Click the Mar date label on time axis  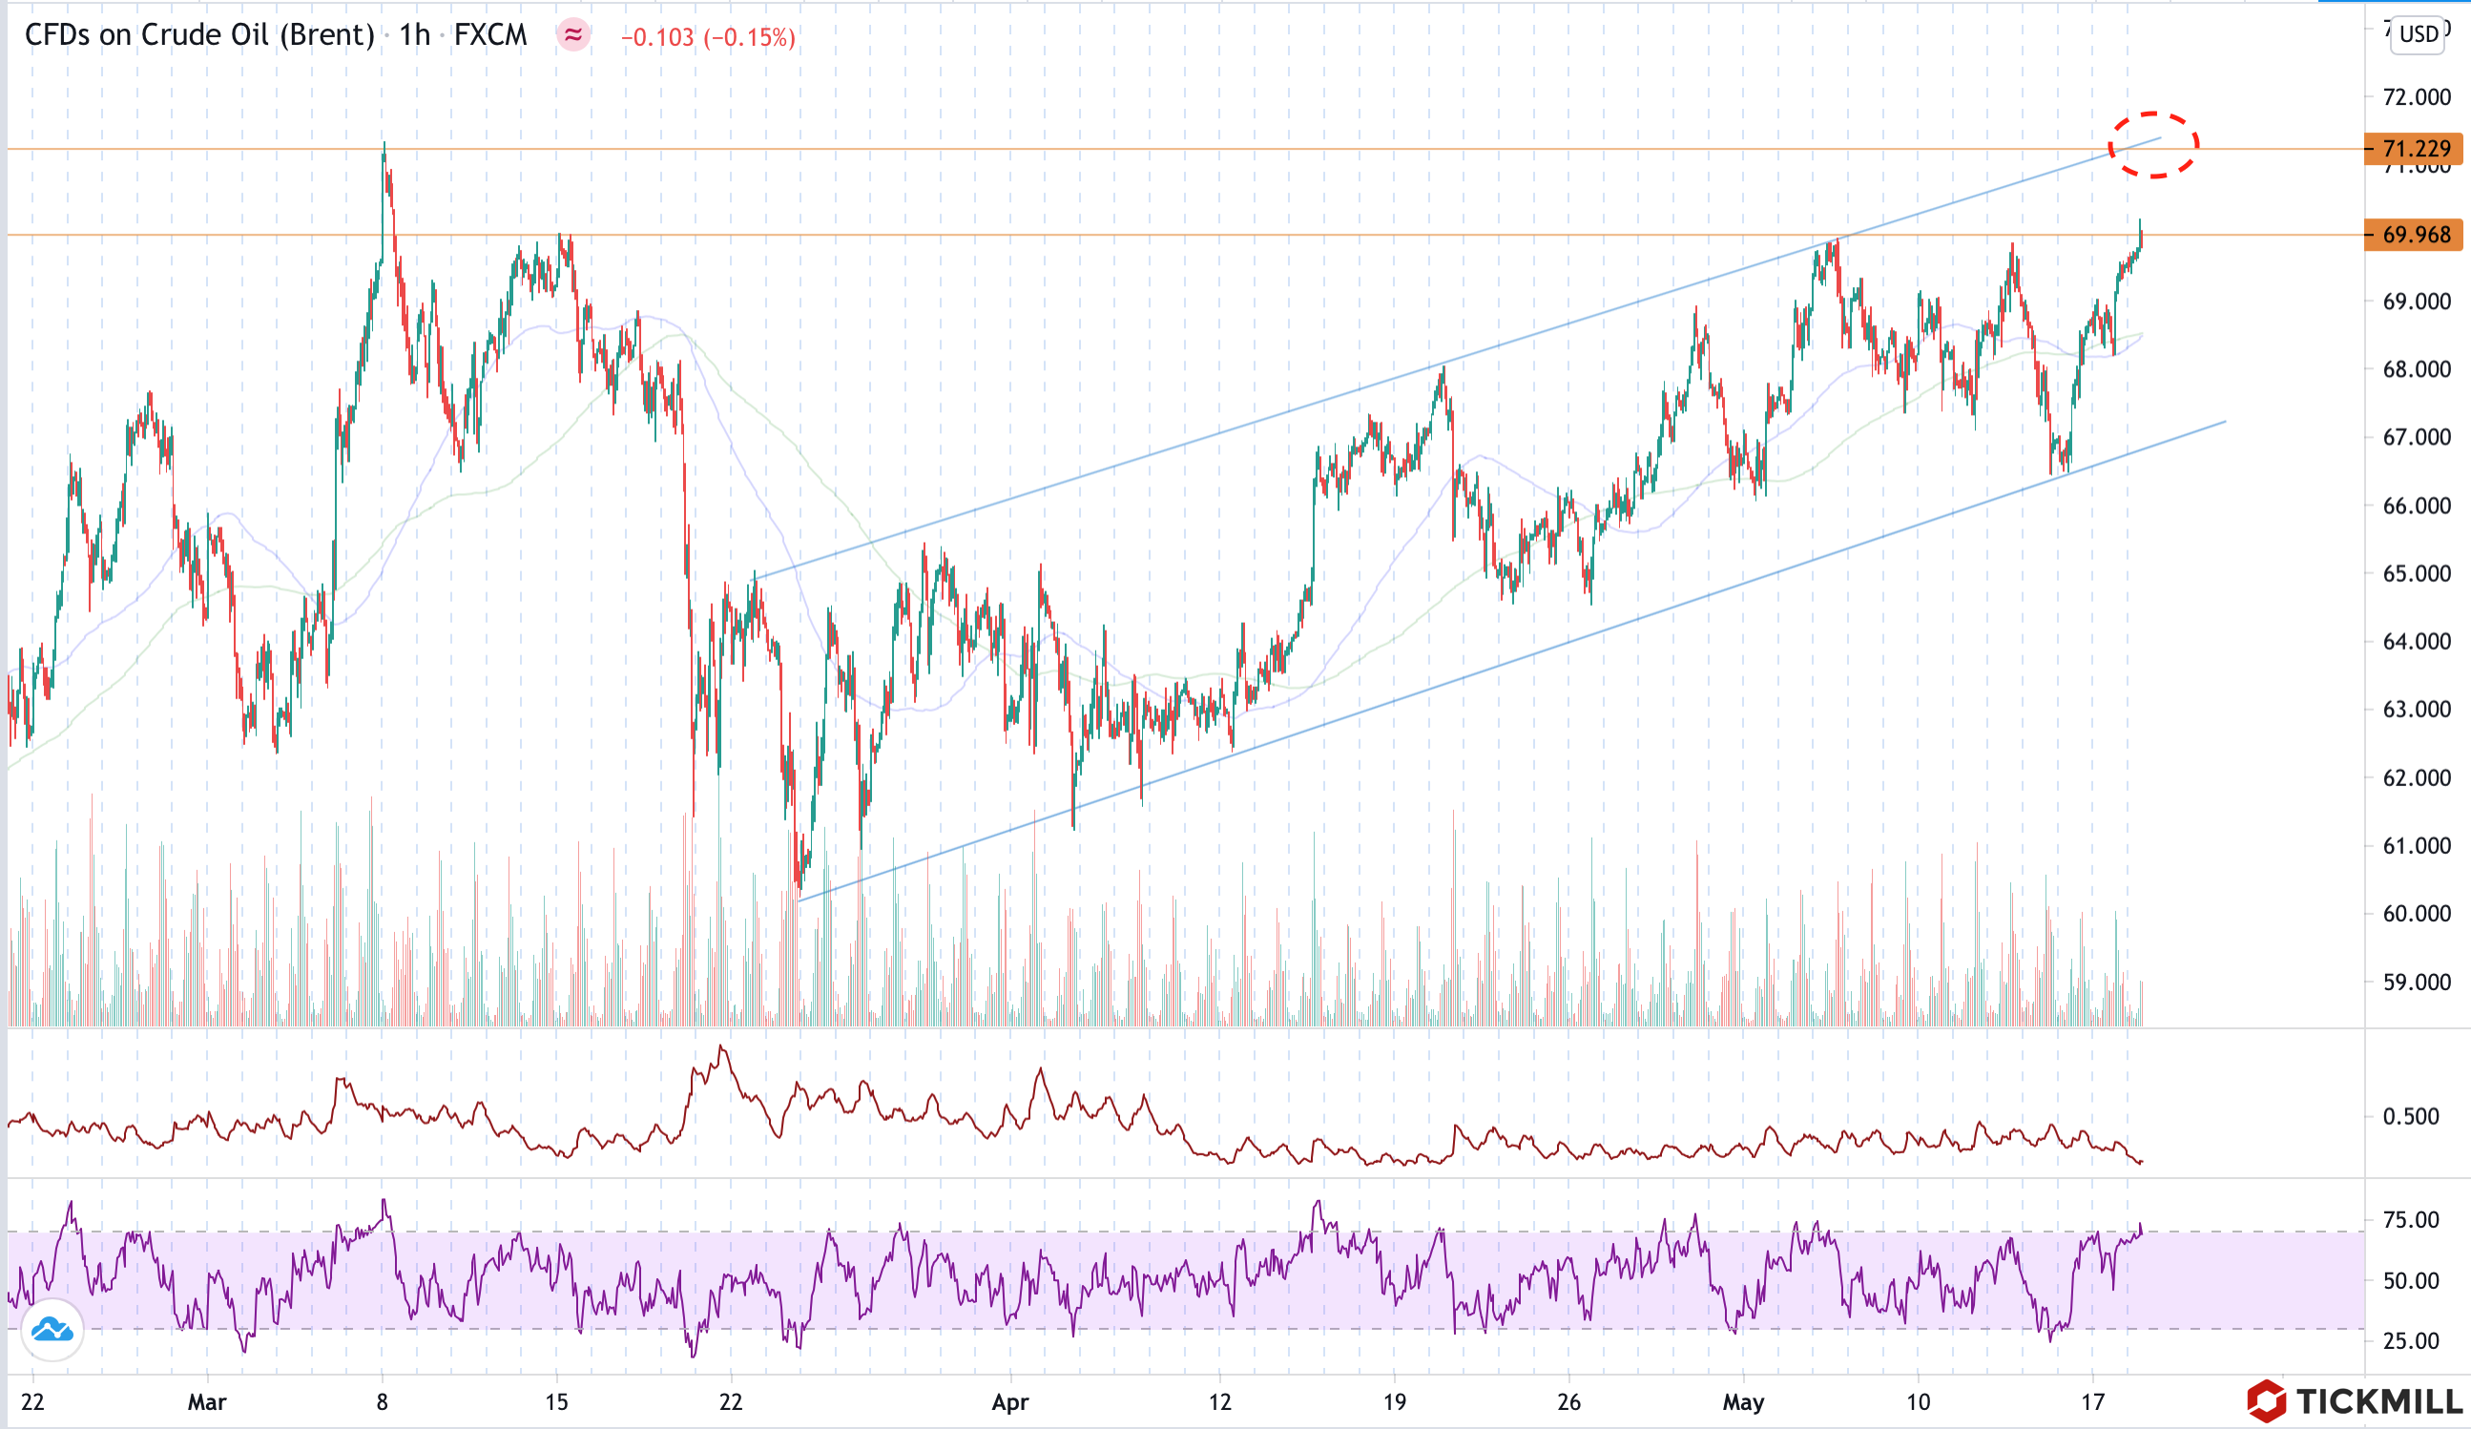(x=207, y=1402)
